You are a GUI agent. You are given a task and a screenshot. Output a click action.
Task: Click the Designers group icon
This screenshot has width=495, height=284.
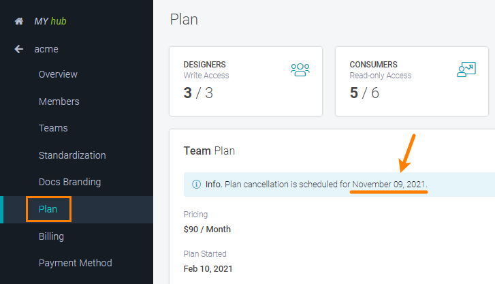[300, 69]
